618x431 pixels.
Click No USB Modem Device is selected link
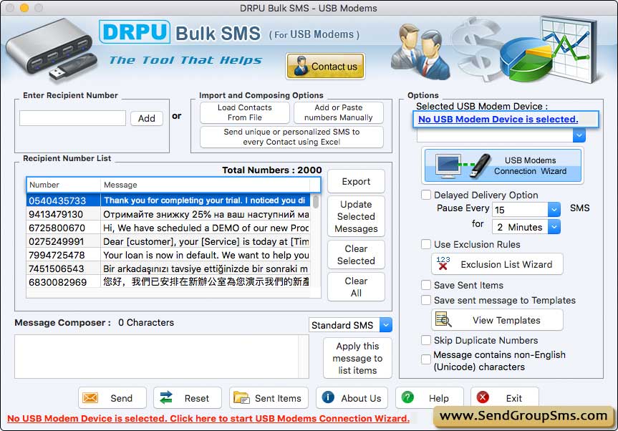tap(498, 120)
